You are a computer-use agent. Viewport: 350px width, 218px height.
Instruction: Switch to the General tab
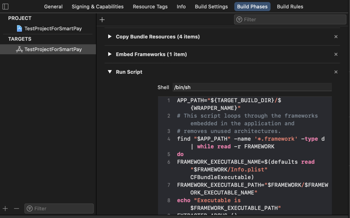click(53, 6)
